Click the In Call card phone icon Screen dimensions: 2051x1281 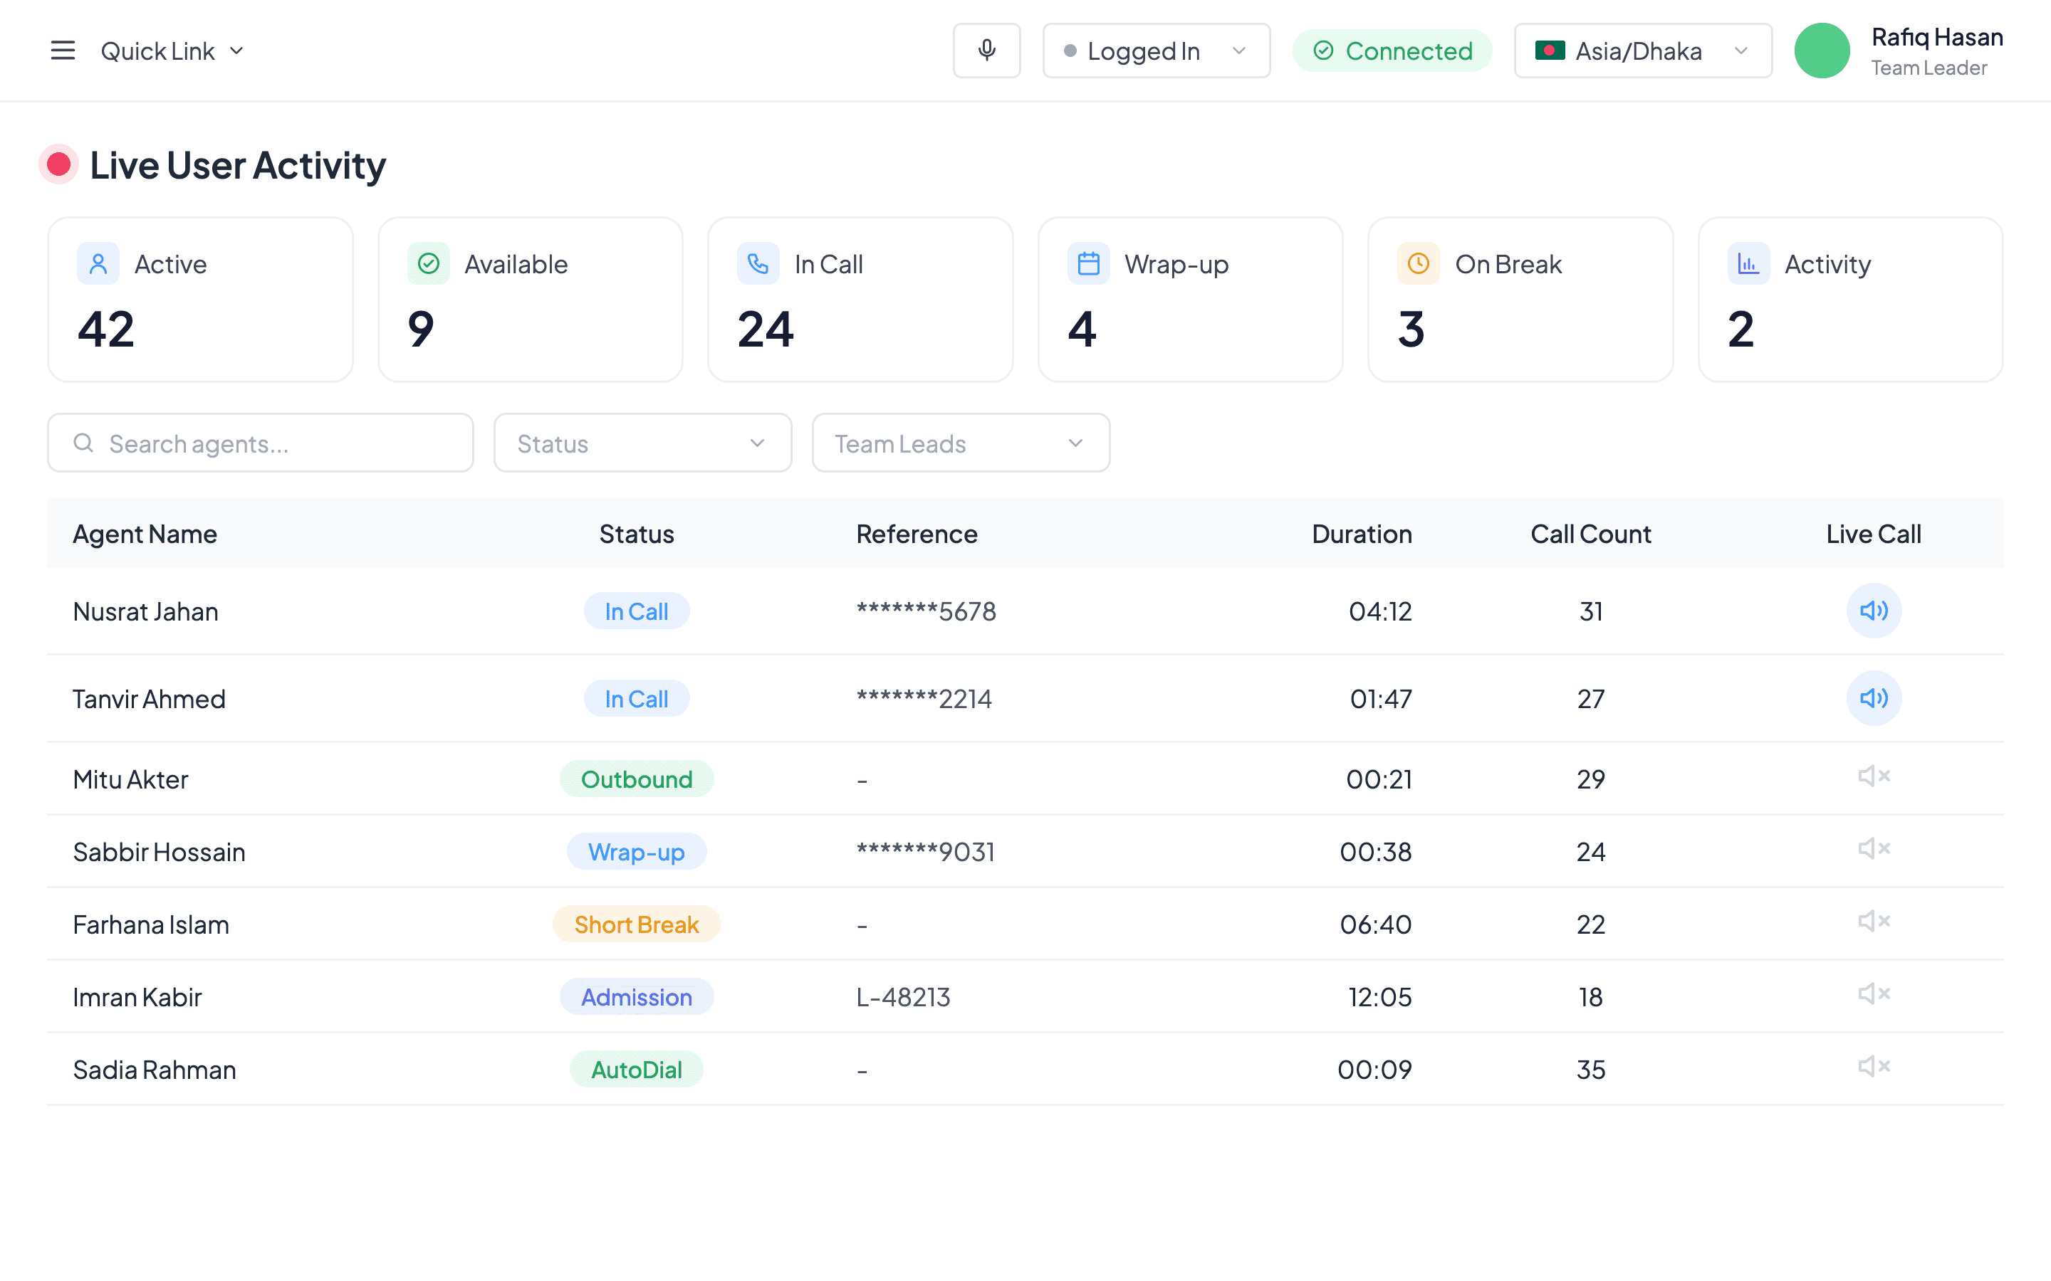click(758, 264)
